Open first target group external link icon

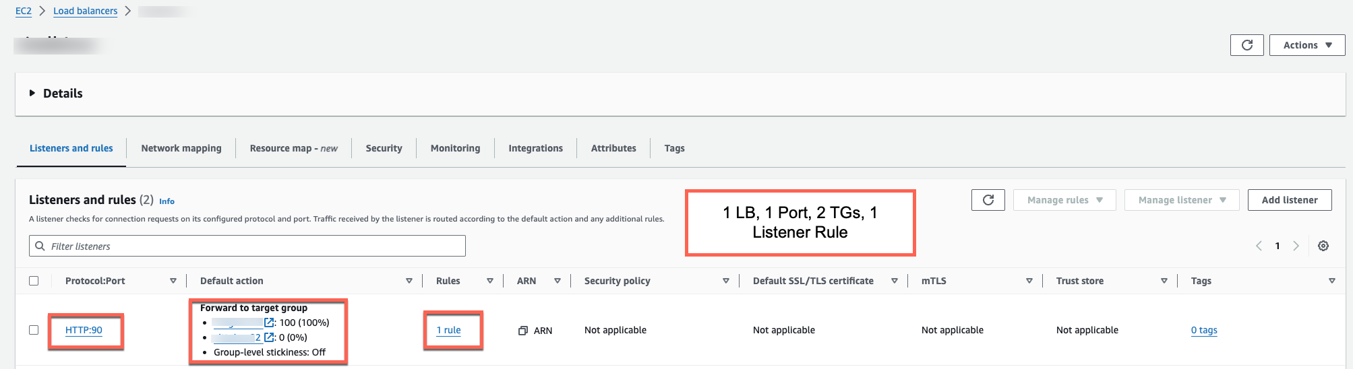click(x=269, y=323)
